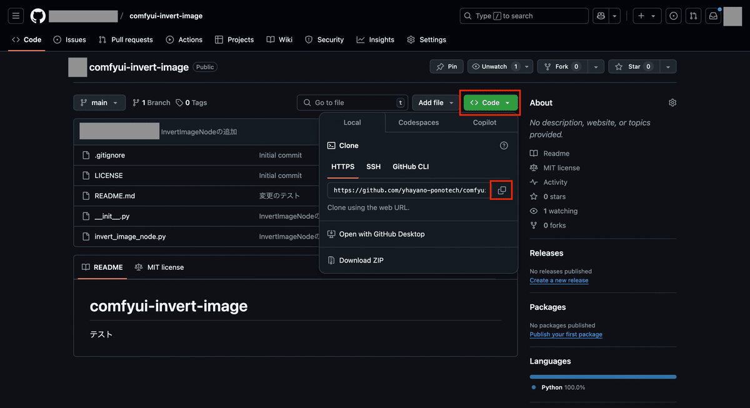The image size is (750, 408).
Task: Open Activity link in About sidebar
Action: [548, 182]
